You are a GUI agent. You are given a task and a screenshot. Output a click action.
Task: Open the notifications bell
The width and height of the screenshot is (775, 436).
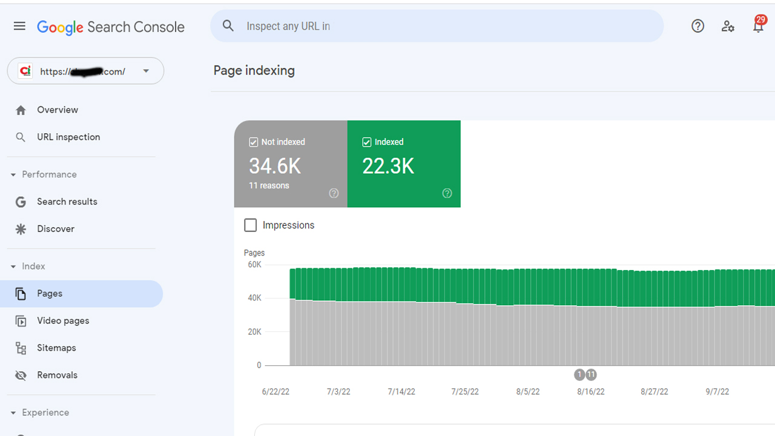757,26
